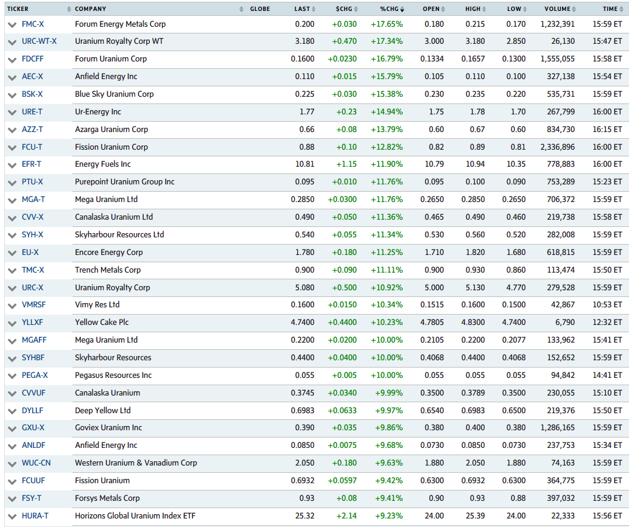The height and width of the screenshot is (527, 629).
Task: Click the VOLUME column sort icon
Action: coord(575,9)
